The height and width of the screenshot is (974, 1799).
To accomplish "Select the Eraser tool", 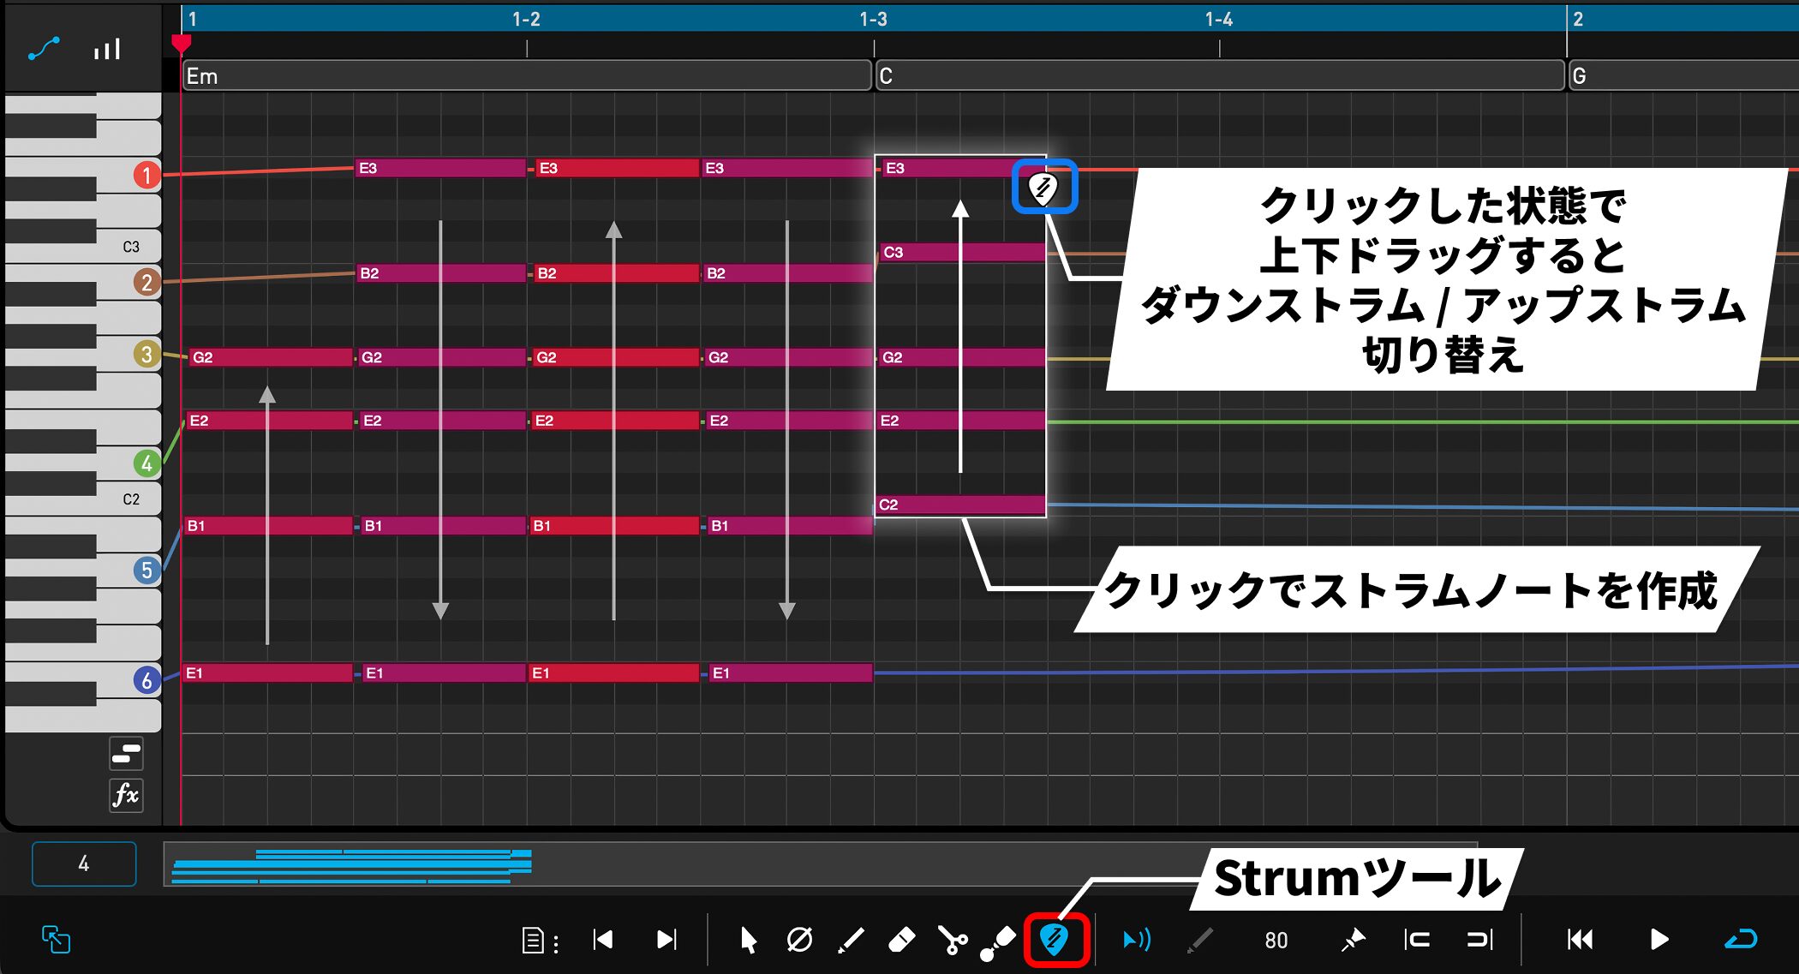I will click(902, 940).
